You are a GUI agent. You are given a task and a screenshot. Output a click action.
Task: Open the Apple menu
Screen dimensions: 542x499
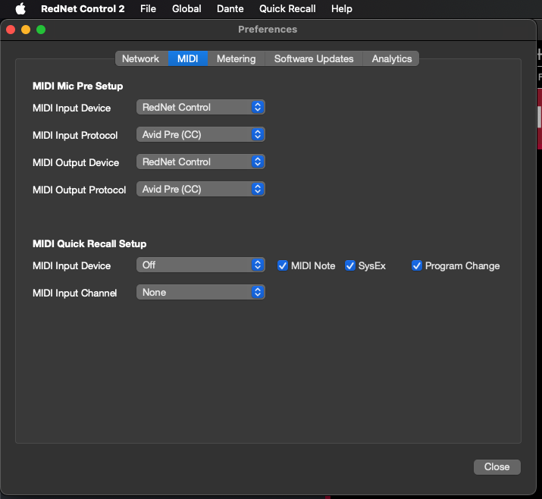click(x=20, y=8)
